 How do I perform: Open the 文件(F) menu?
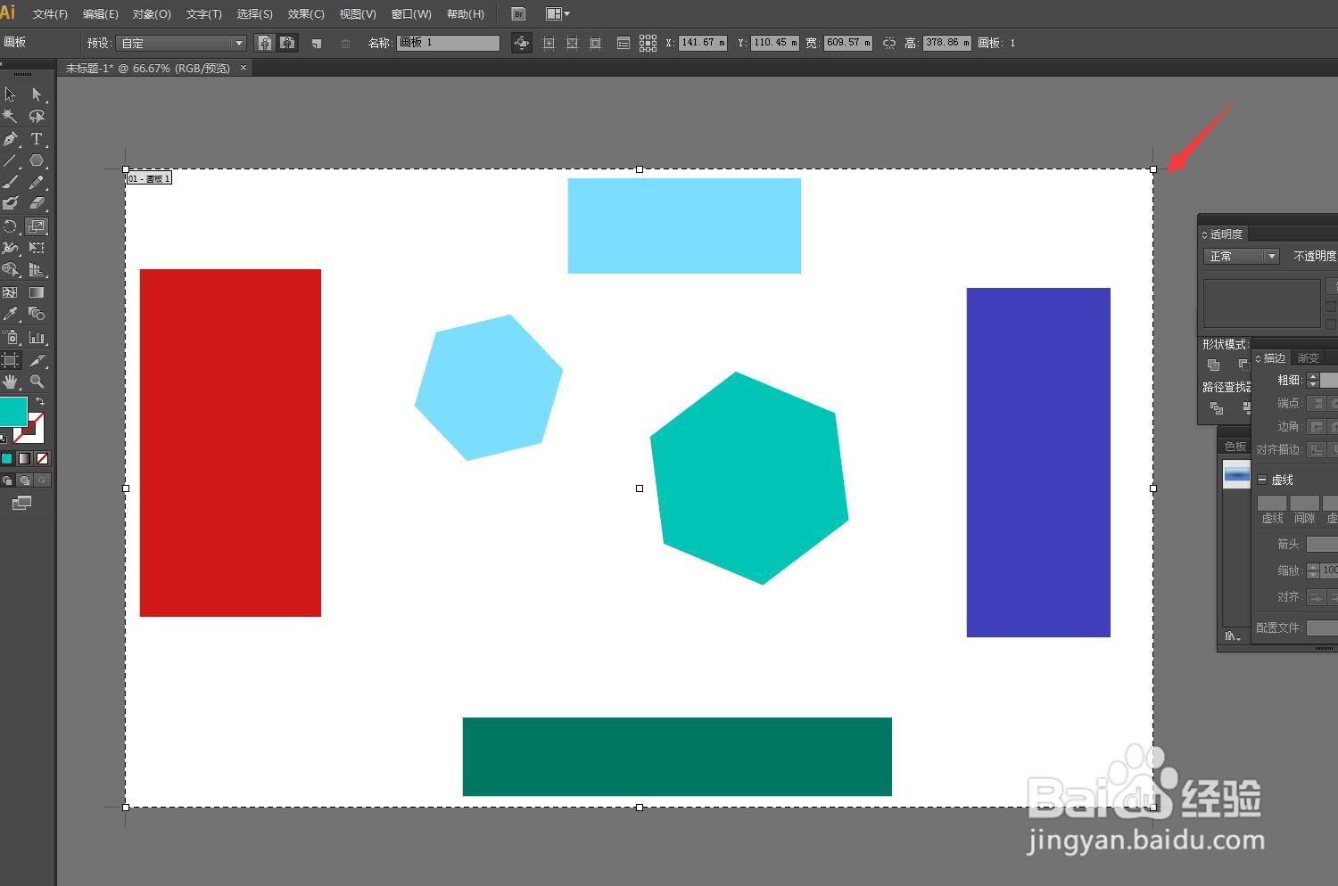[50, 14]
